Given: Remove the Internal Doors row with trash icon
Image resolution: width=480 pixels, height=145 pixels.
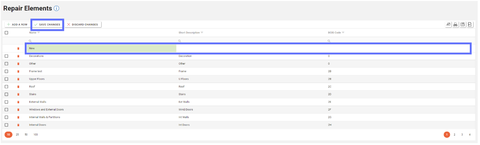Looking at the screenshot, I should click(x=18, y=125).
